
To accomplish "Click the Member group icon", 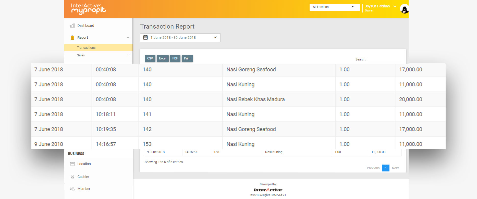I will click(x=72, y=189).
